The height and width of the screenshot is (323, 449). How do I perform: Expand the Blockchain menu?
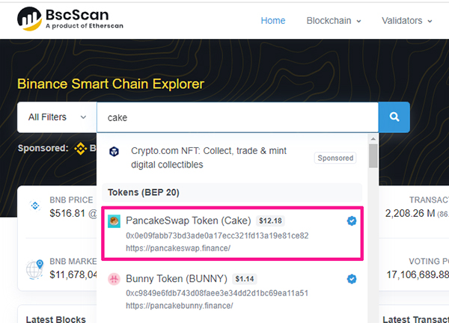(x=334, y=21)
